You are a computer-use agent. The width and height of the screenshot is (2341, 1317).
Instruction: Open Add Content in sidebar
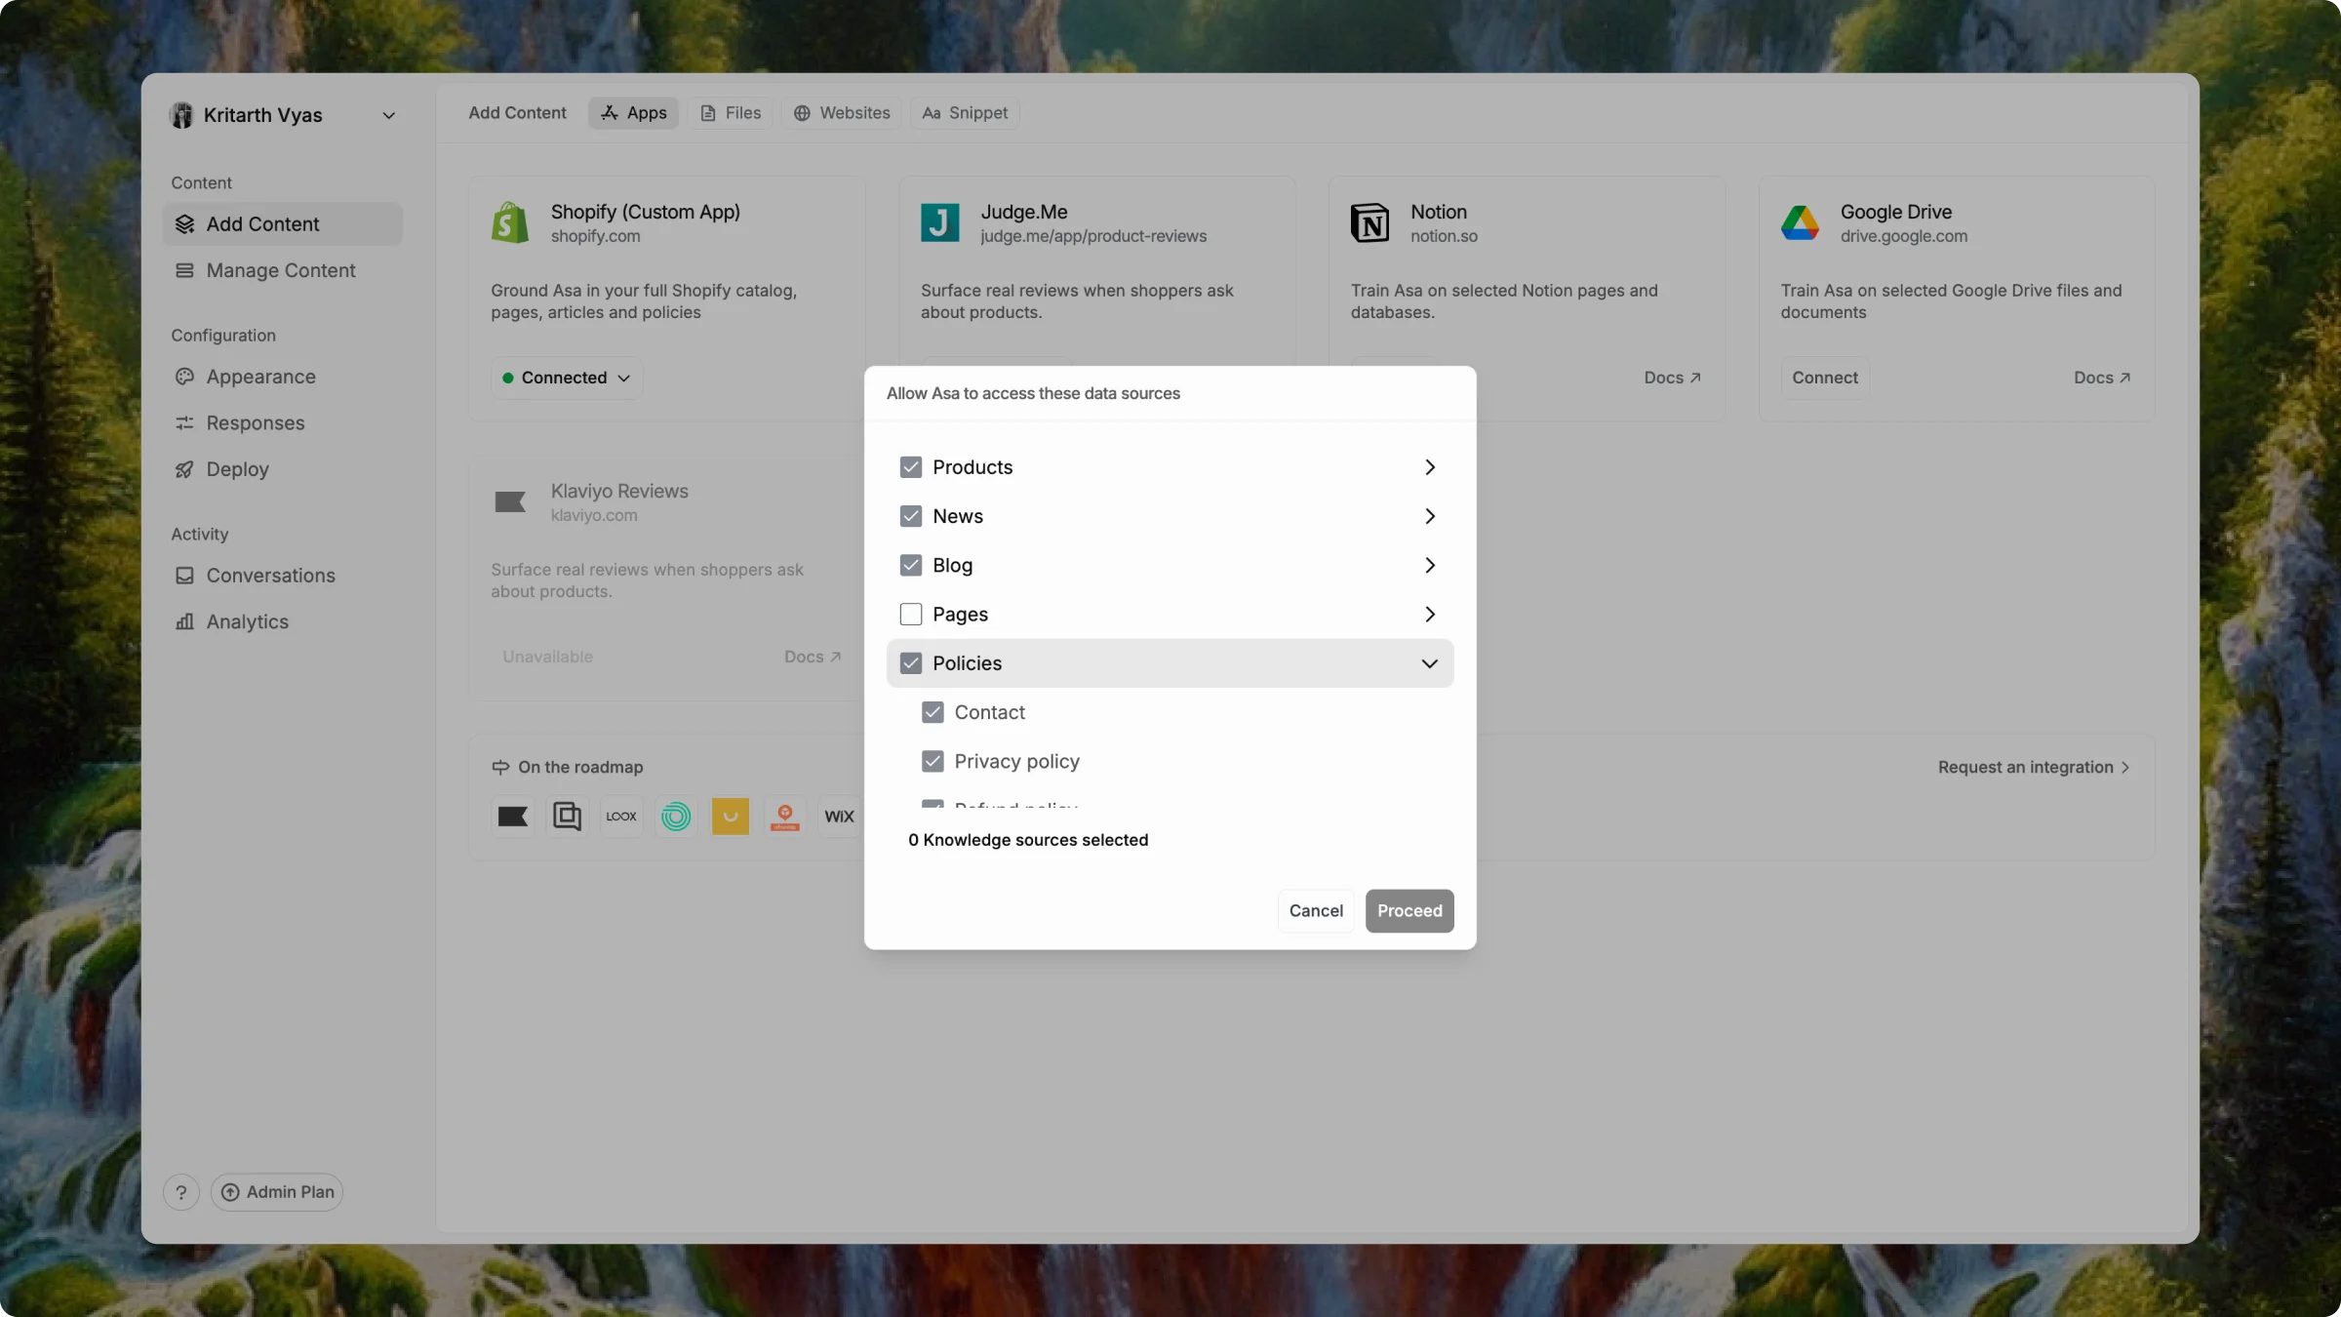click(283, 224)
